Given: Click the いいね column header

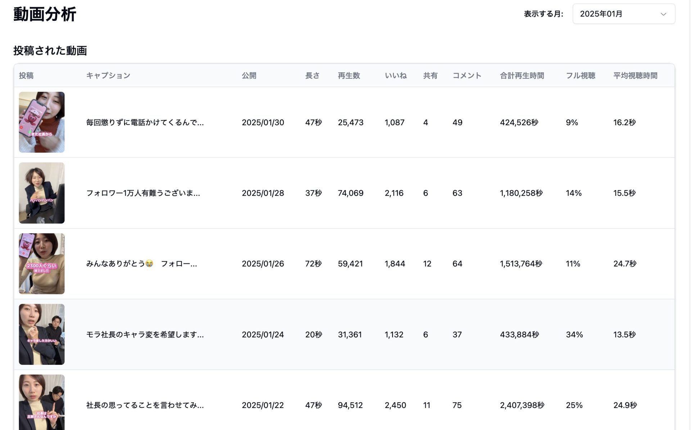Looking at the screenshot, I should tap(396, 76).
